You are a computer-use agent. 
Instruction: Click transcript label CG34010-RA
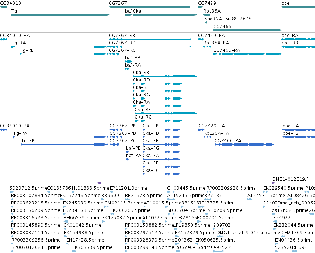pos(15,36)
